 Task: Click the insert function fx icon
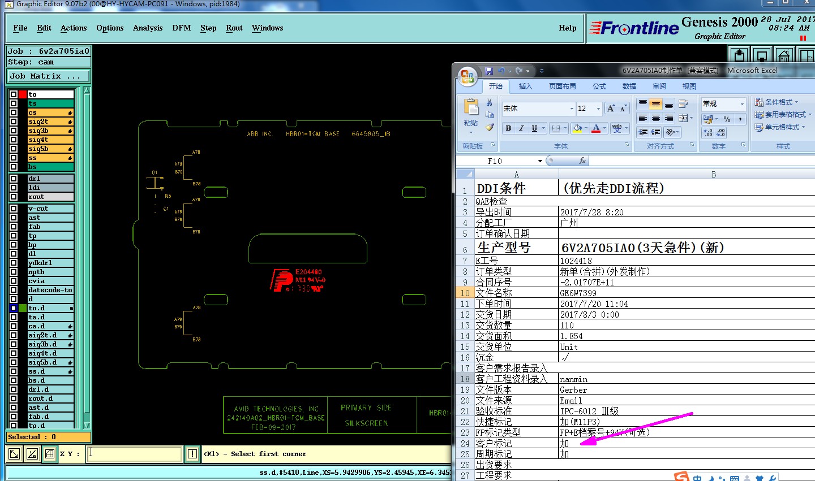coord(582,161)
